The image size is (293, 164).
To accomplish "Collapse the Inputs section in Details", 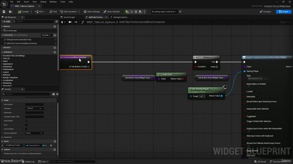I will (2, 141).
